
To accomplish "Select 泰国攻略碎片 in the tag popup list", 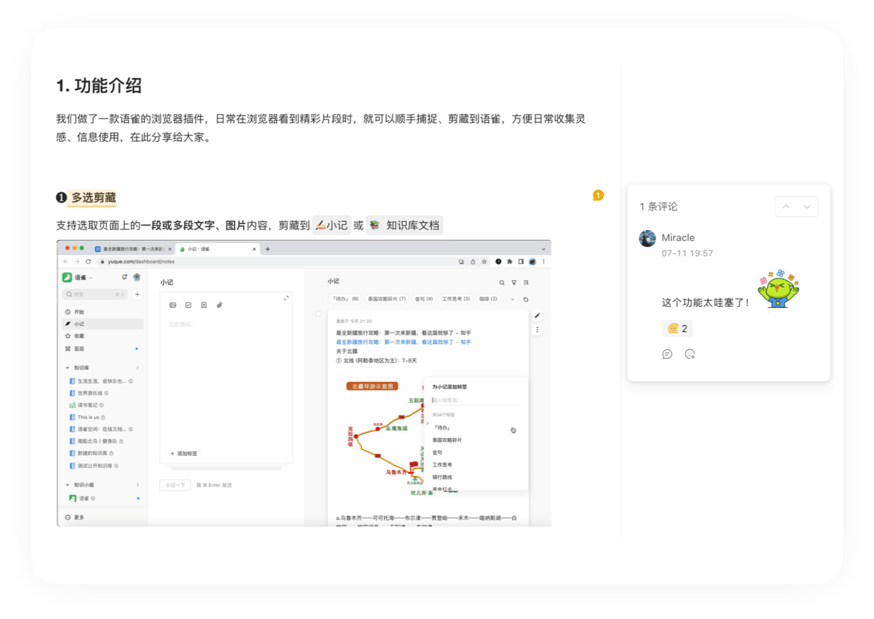I will coord(447,440).
